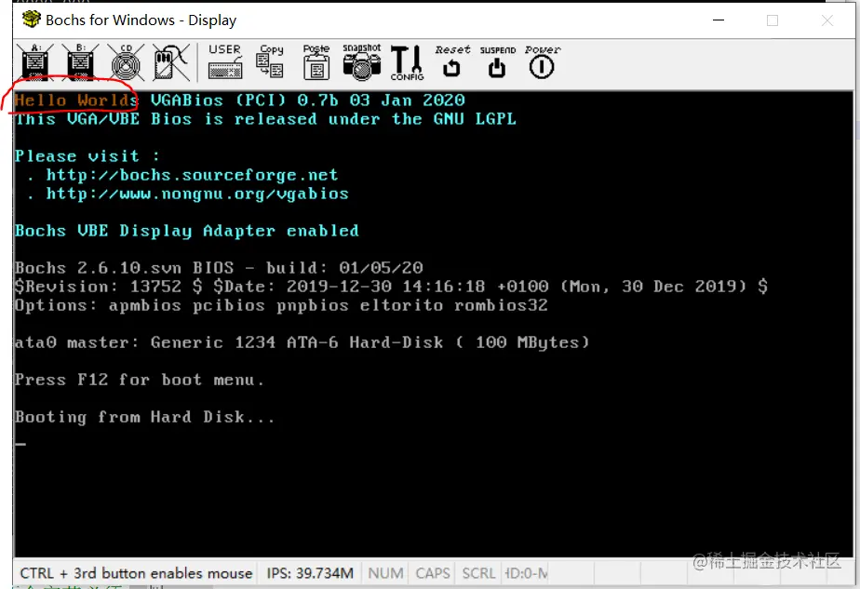Click 'Bochs VBE Display Adapter enabled' text
Image resolution: width=860 pixels, height=589 pixels.
tap(187, 231)
